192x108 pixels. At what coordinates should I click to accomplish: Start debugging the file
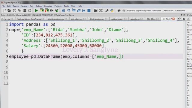63,10
